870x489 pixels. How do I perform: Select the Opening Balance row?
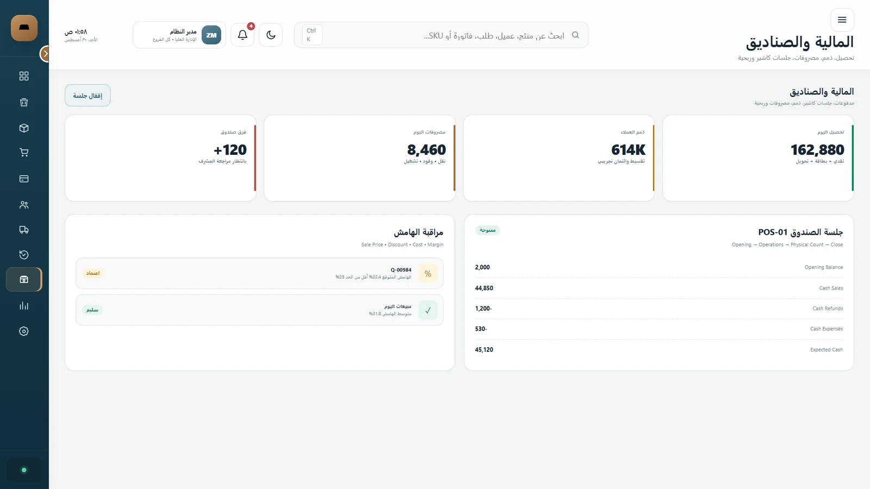pyautogui.click(x=659, y=267)
